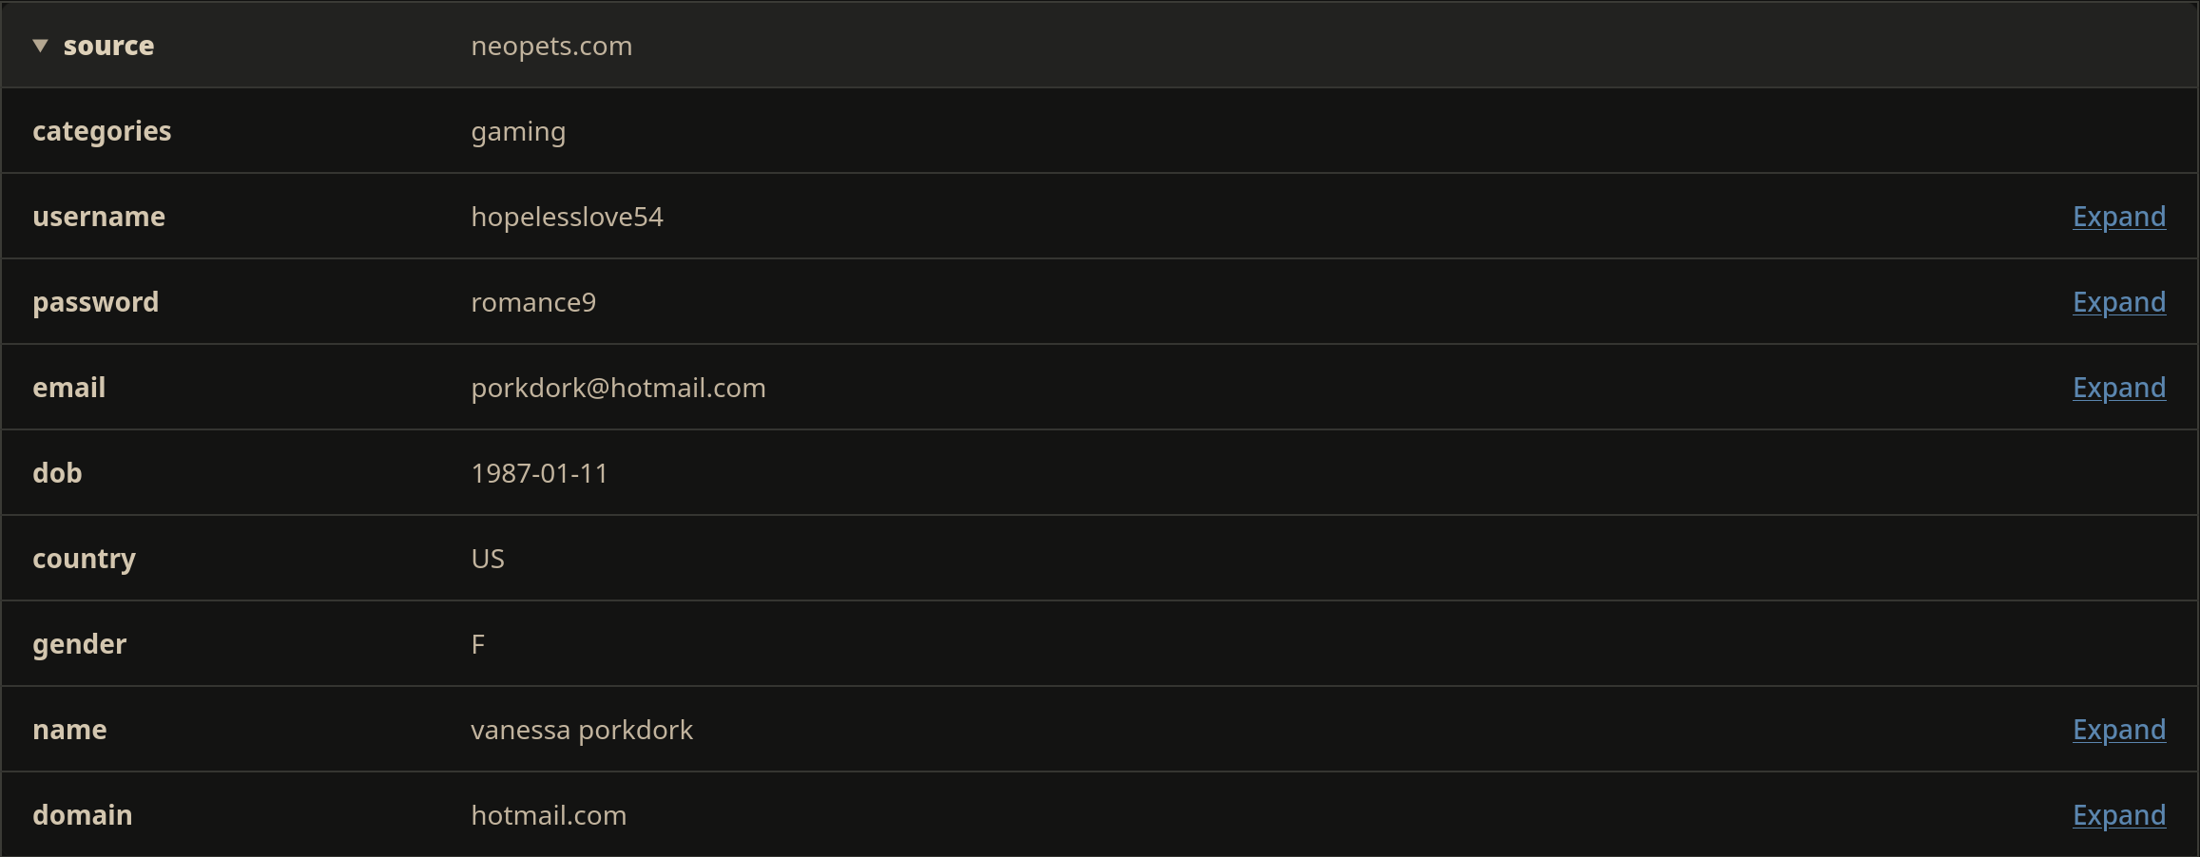Click the source header label
Screen dimensions: 2200x857
[x=108, y=46]
